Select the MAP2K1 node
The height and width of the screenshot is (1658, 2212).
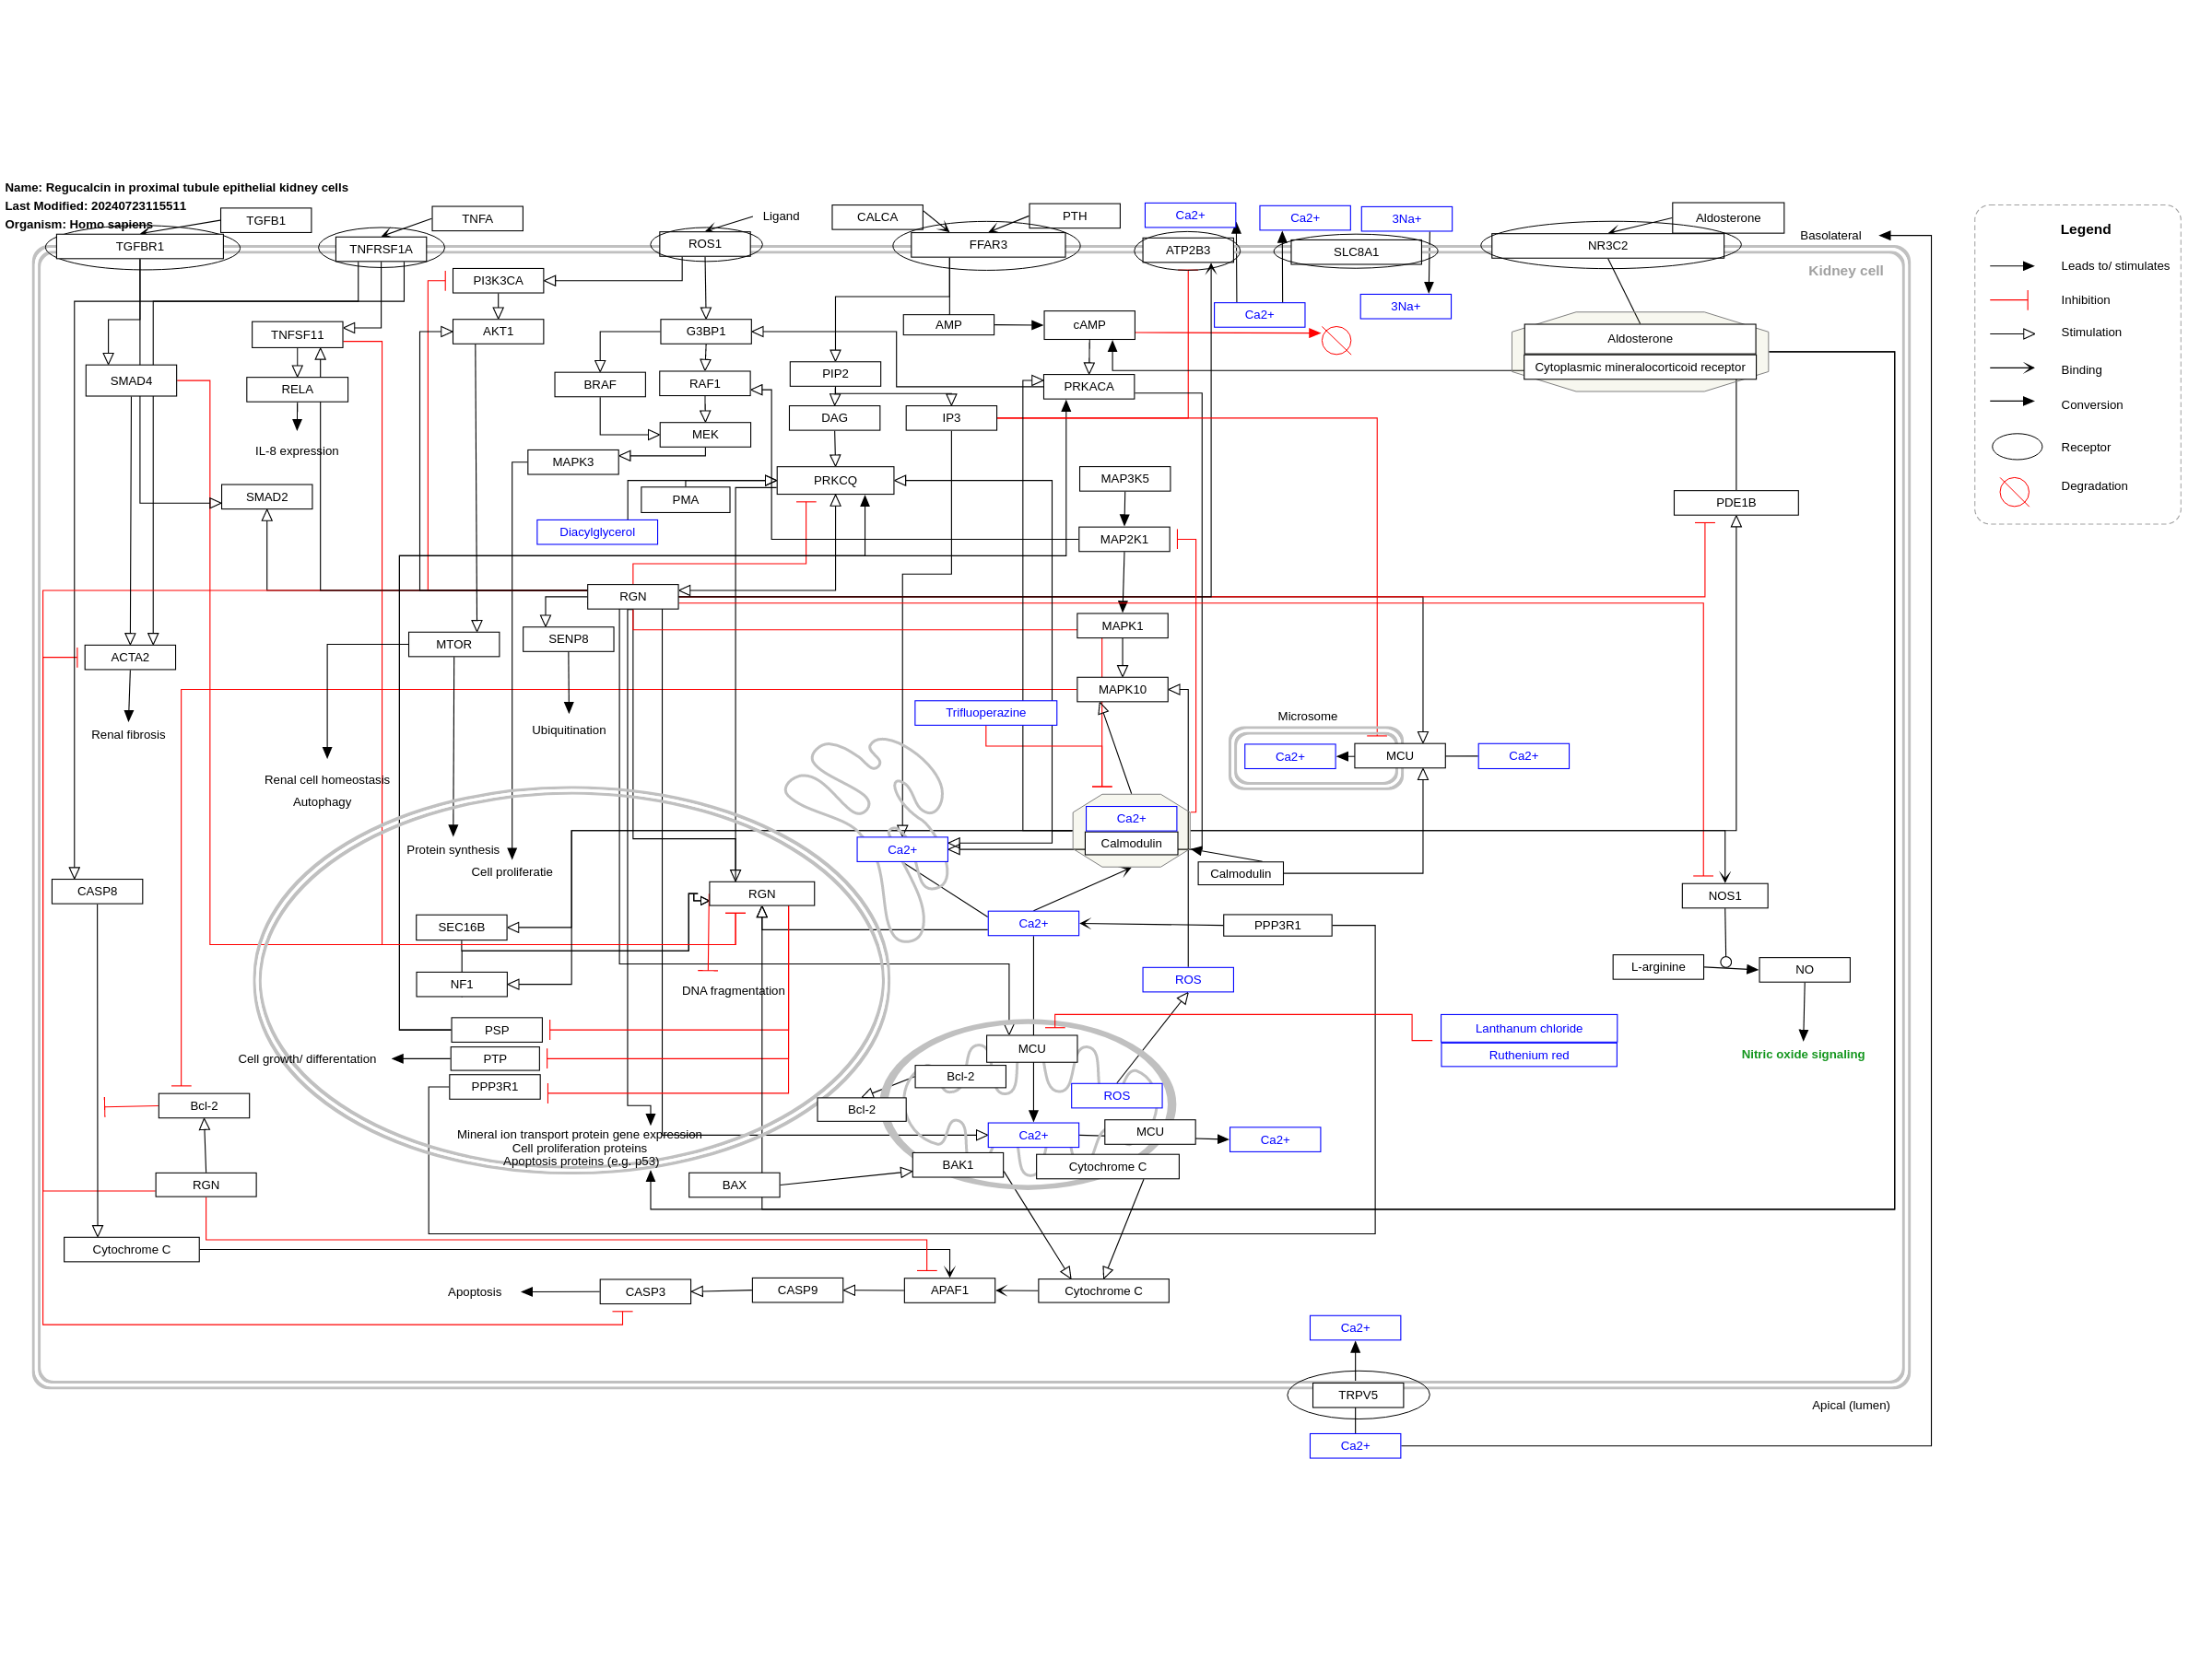(x=1125, y=540)
